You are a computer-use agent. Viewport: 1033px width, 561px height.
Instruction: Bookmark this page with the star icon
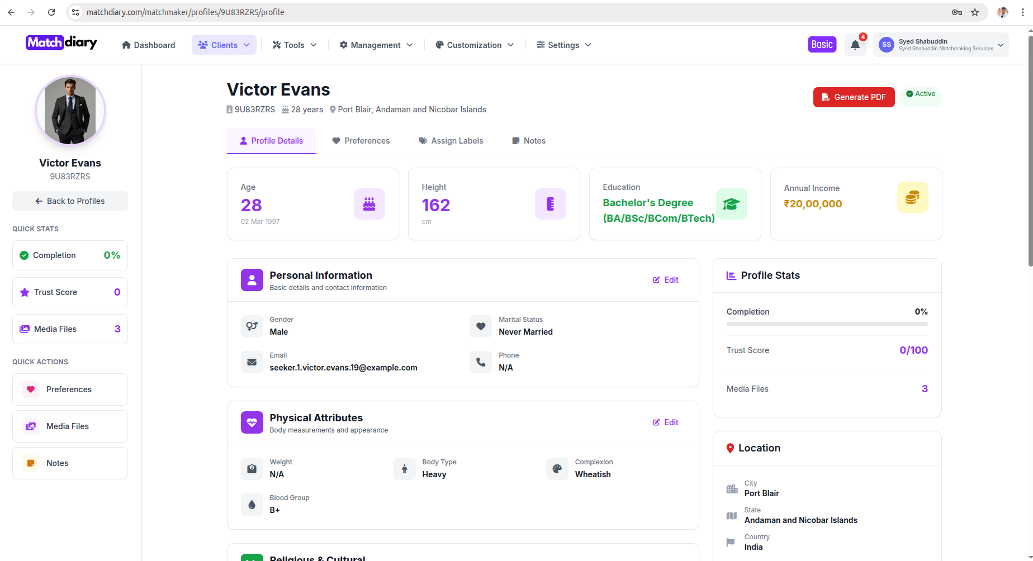(975, 12)
